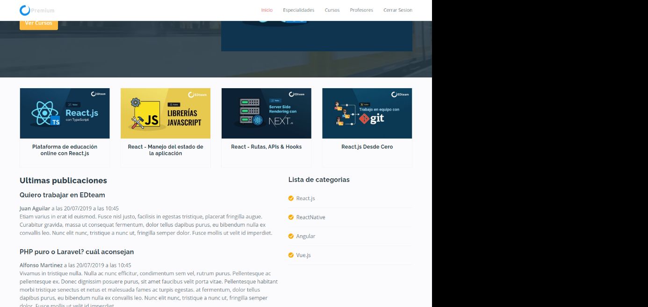Click author name Juan Aguilar

coord(35,209)
